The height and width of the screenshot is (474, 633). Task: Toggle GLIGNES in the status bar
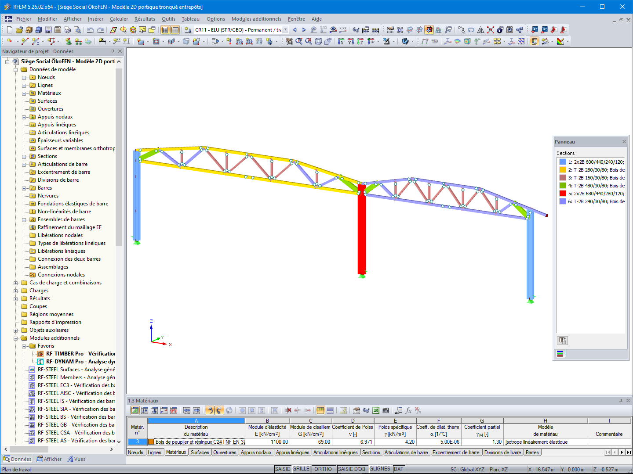pos(381,469)
